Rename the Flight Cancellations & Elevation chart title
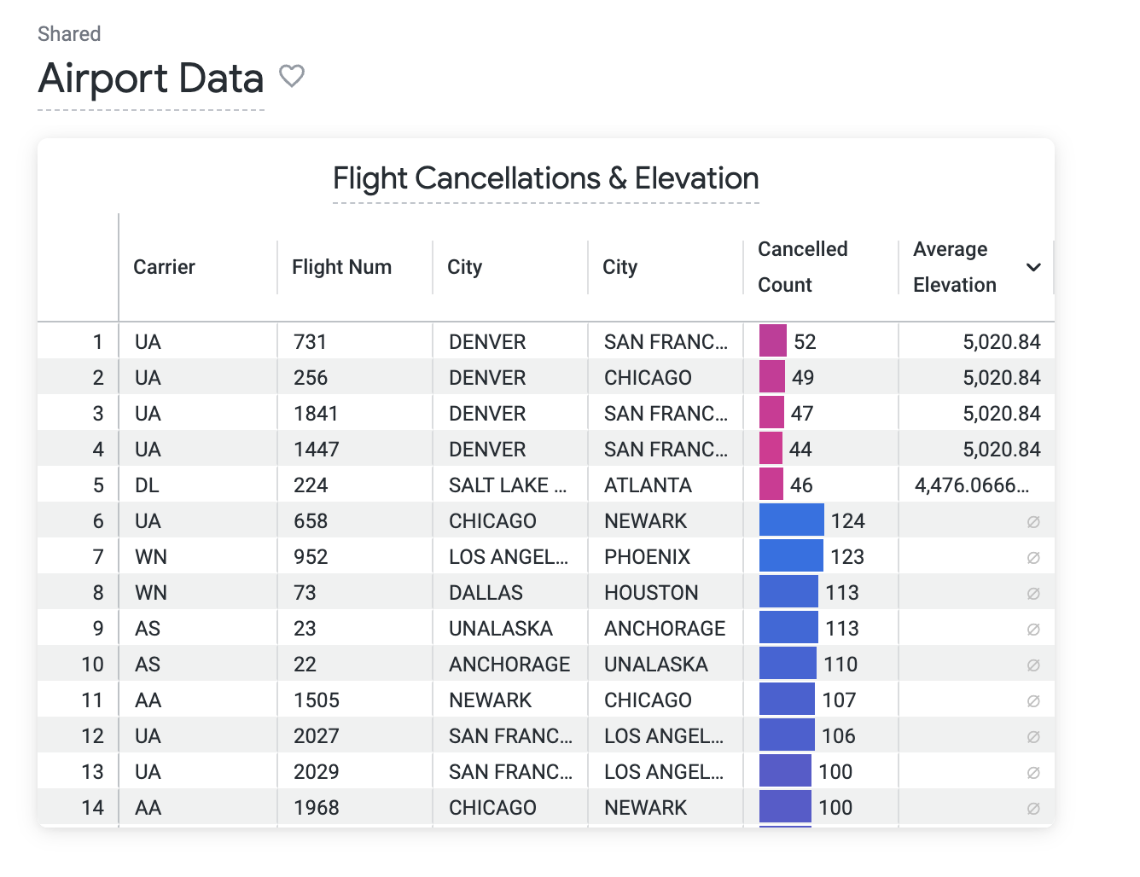The width and height of the screenshot is (1140, 877). (545, 178)
